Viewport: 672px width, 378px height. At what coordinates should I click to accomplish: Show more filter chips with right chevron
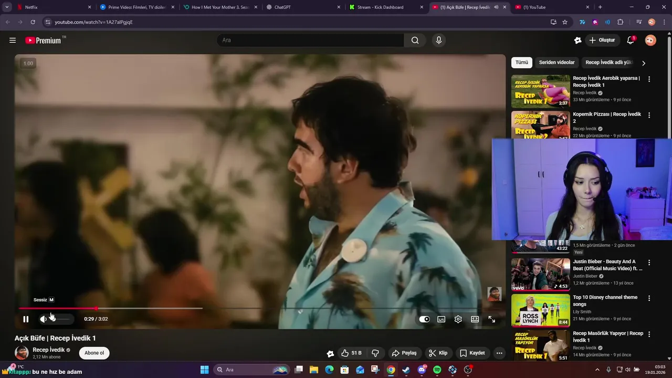[644, 63]
